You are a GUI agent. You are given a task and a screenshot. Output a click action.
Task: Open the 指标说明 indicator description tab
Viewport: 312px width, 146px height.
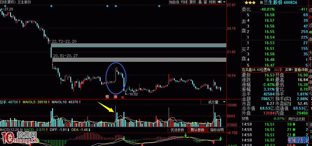click(x=217, y=130)
